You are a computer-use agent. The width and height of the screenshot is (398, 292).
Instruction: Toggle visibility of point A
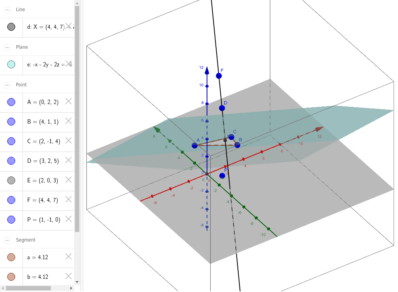coord(11,102)
